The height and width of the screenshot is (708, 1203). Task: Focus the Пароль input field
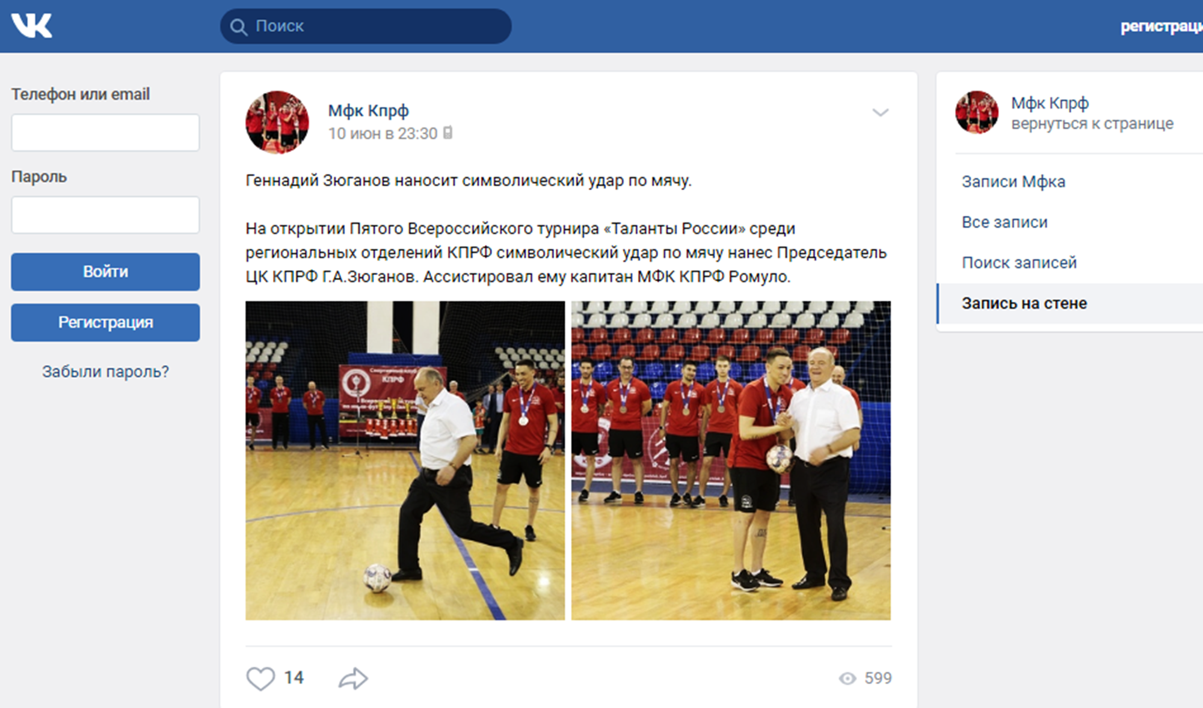105,215
